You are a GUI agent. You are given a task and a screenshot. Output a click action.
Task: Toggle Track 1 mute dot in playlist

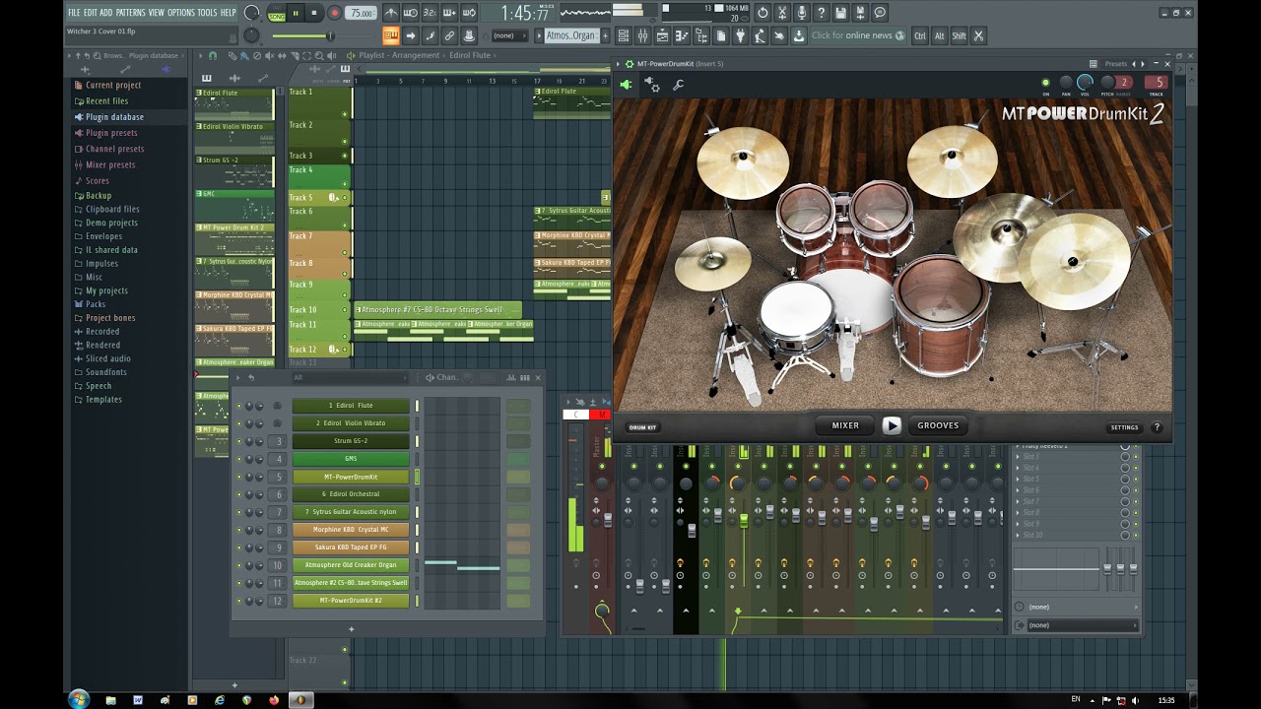(x=345, y=114)
